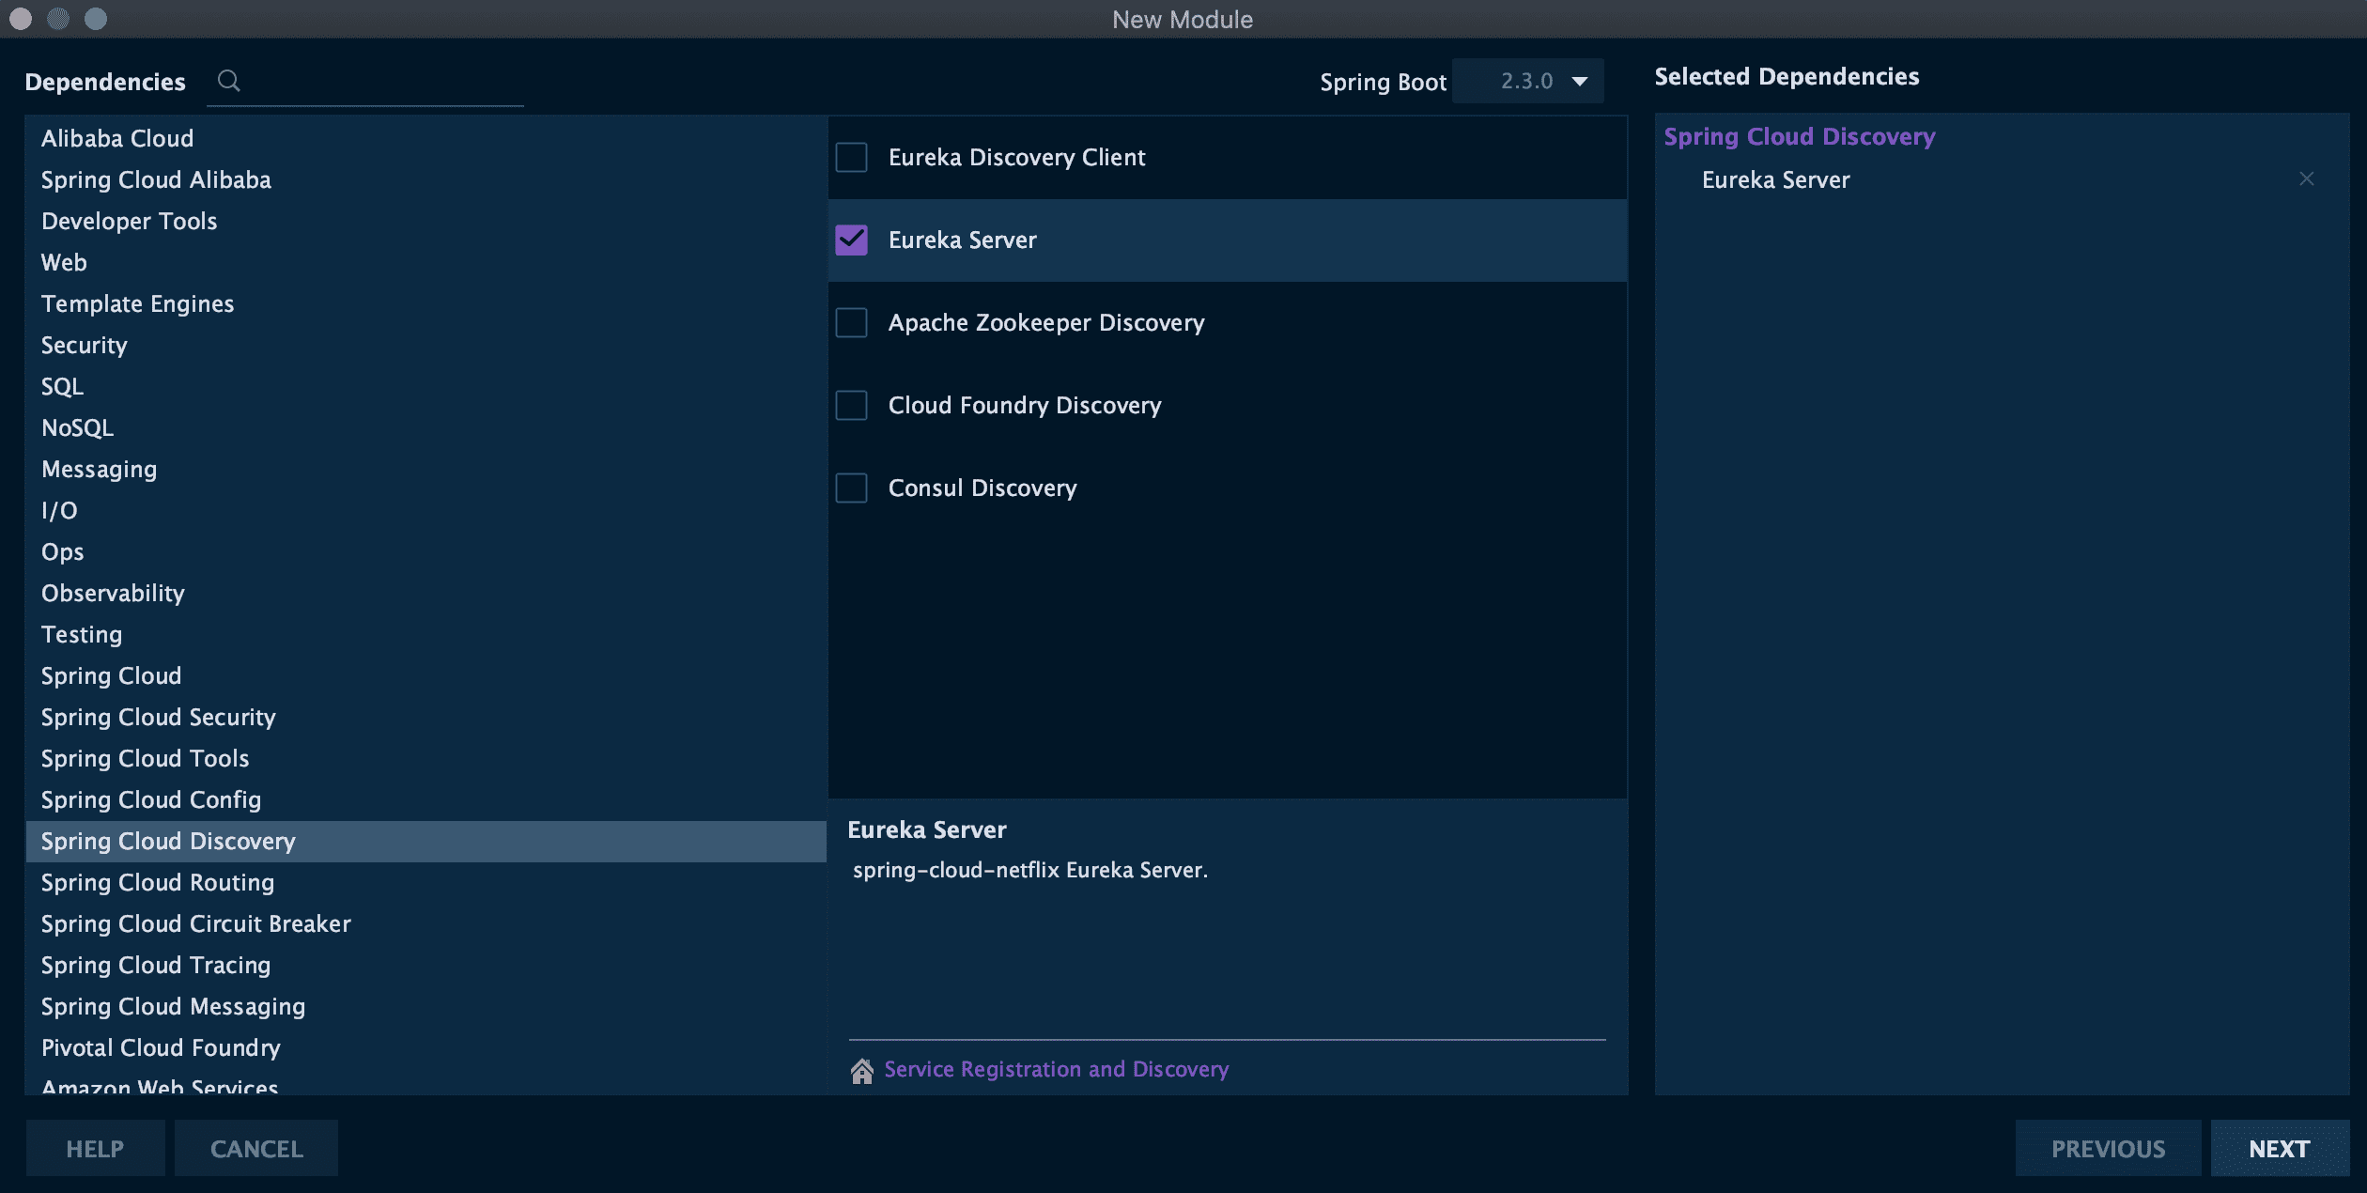Open the Spring Cloud Config category
Viewport: 2367px width, 1193px height.
[x=150, y=799]
